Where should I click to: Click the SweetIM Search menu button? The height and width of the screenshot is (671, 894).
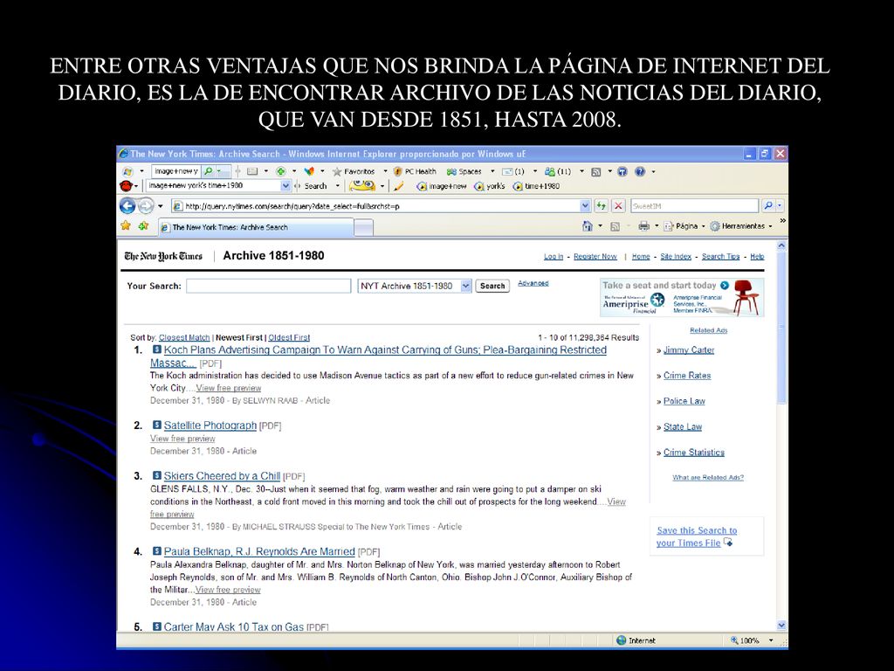pos(316,186)
